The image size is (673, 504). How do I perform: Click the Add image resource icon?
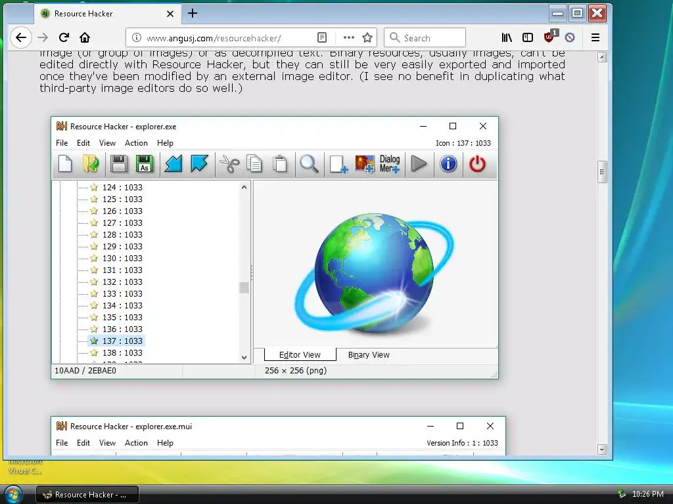click(x=364, y=164)
